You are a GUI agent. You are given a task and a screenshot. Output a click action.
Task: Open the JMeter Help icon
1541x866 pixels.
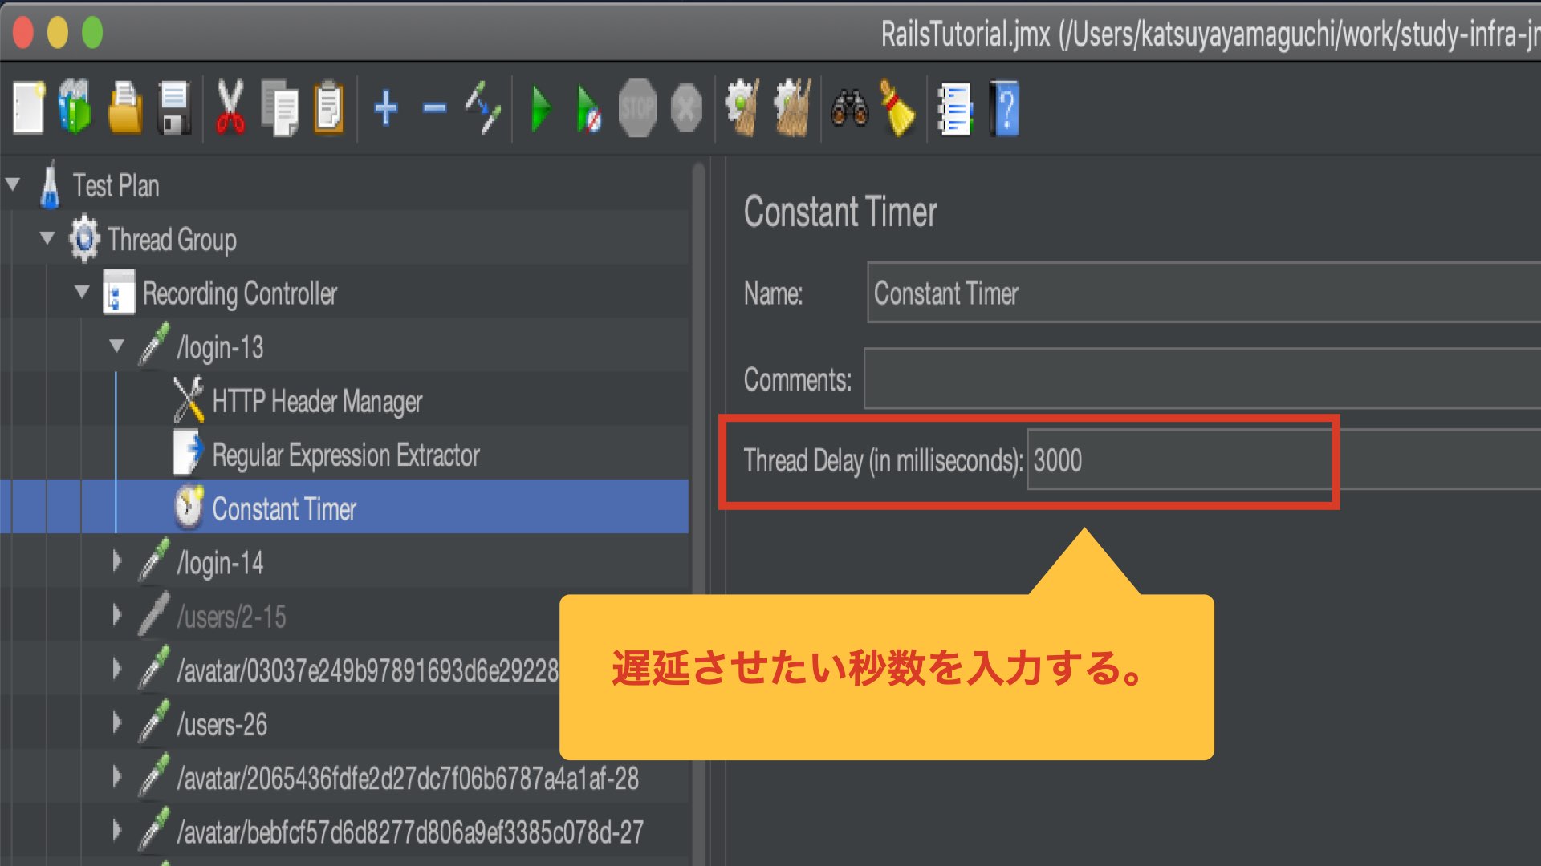click(x=1006, y=108)
